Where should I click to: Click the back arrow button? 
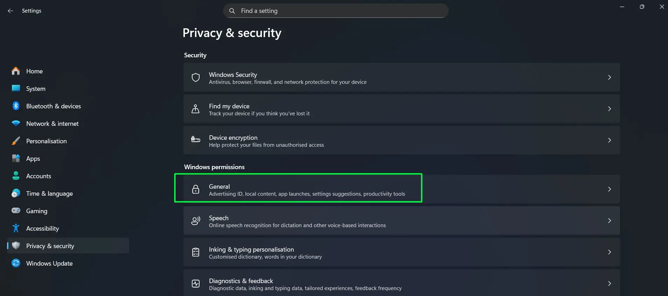tap(10, 10)
